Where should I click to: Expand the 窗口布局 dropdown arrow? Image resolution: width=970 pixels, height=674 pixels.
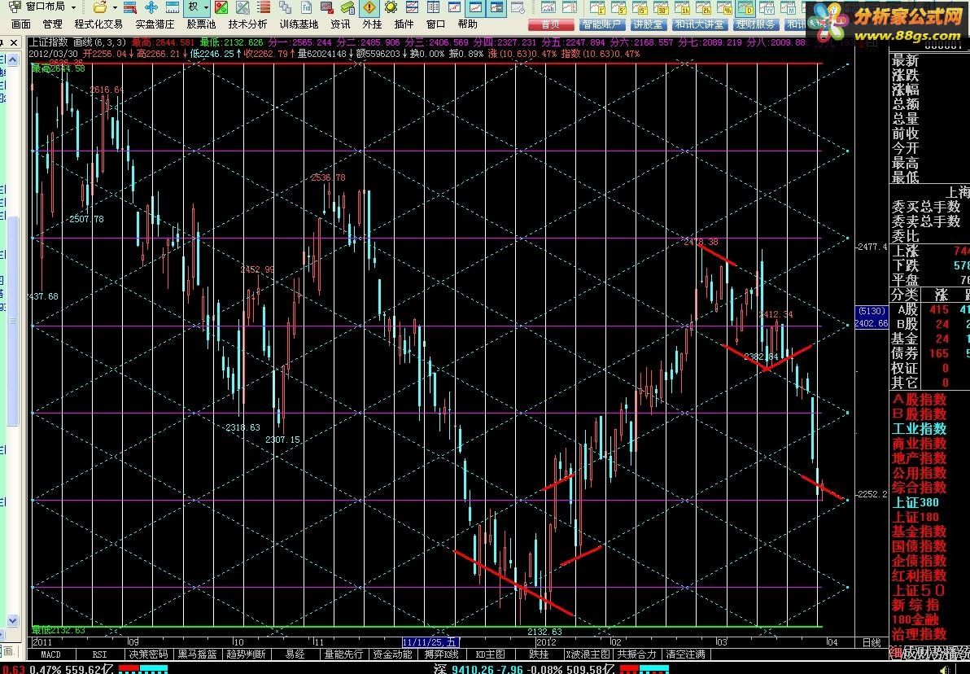tap(73, 7)
